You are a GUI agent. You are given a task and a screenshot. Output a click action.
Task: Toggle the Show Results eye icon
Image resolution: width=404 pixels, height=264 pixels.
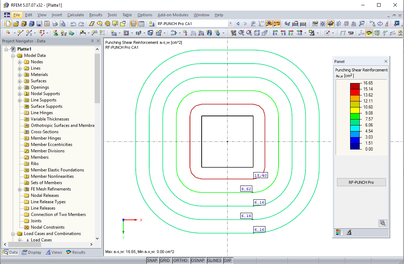pyautogui.click(x=268, y=24)
